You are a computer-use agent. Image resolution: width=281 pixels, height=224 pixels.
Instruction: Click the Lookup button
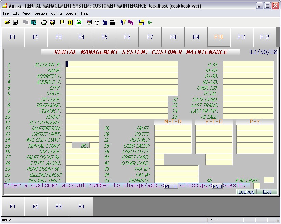pos(246,192)
